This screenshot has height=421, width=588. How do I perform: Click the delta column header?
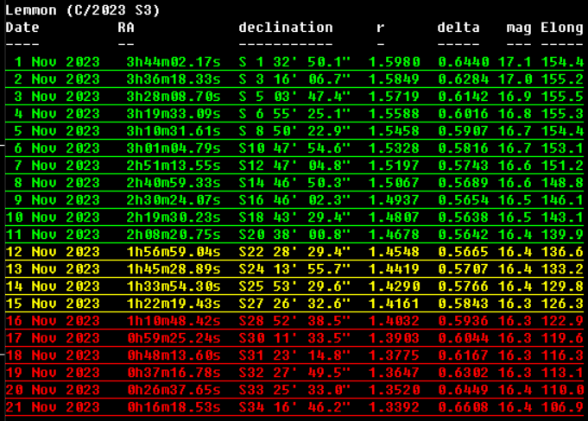click(458, 28)
